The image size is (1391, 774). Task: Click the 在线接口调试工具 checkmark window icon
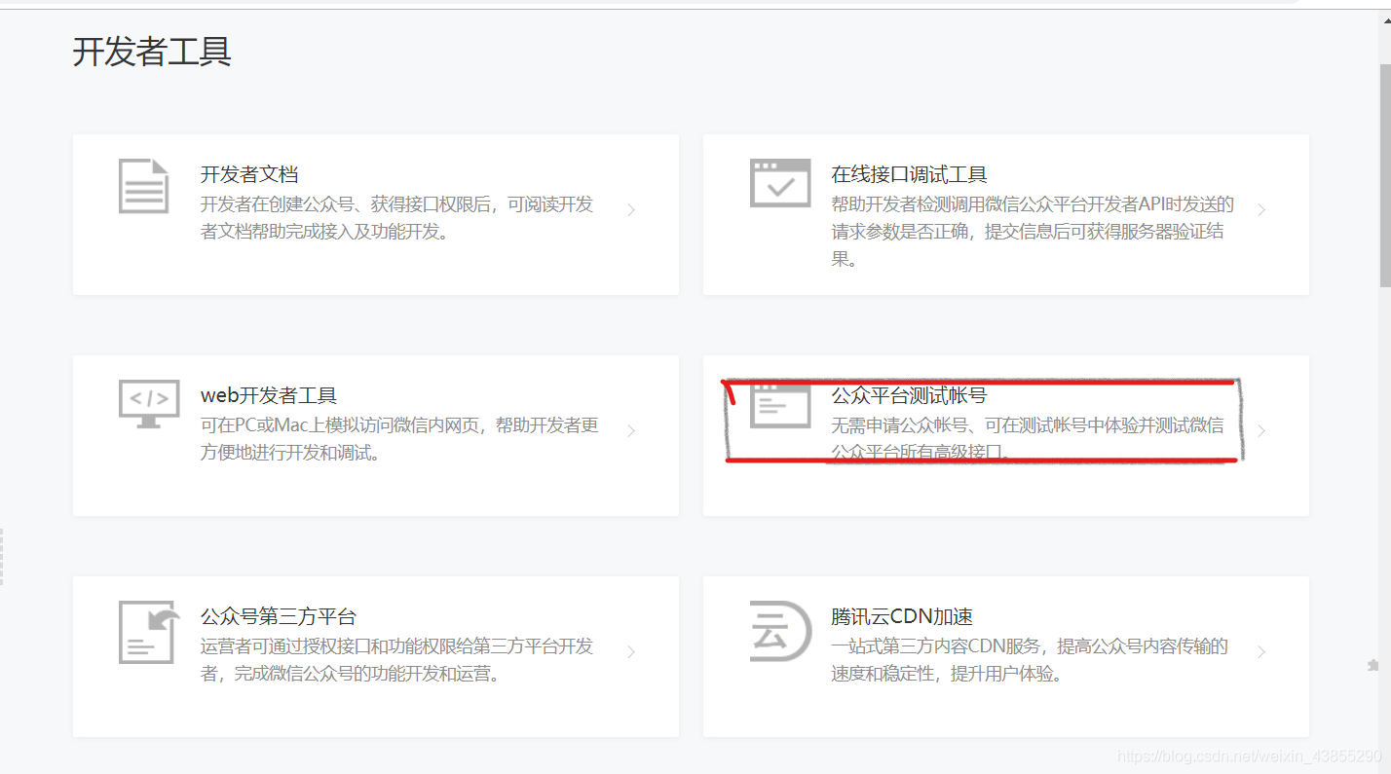point(779,183)
